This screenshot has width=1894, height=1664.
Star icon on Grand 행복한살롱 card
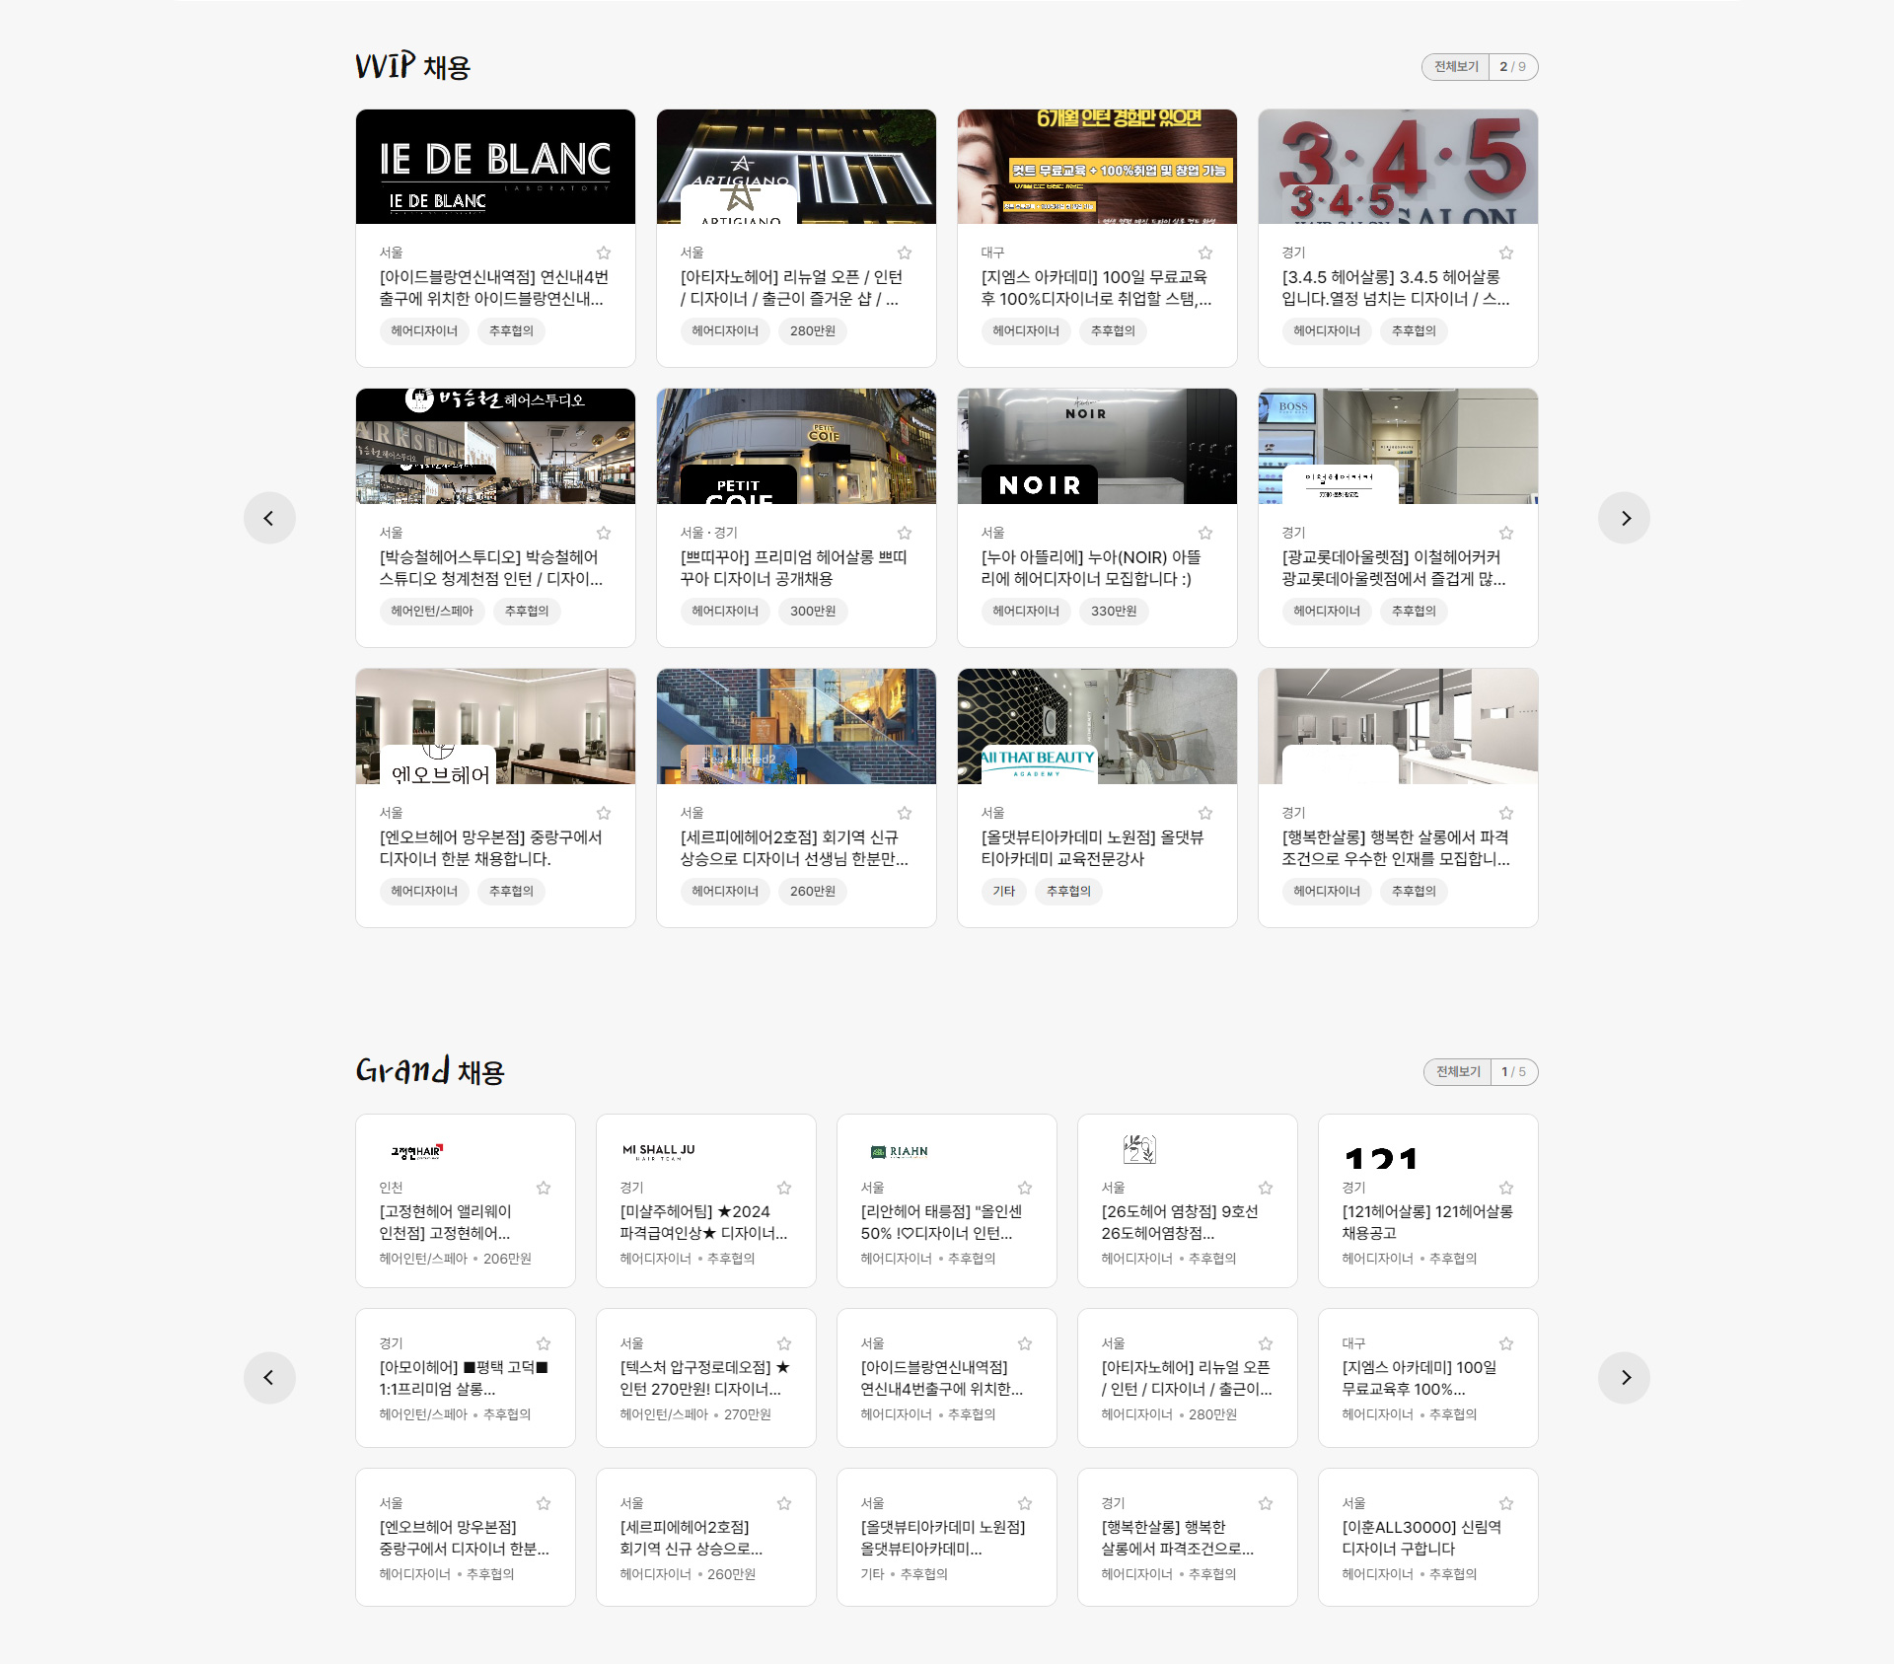click(1266, 1503)
